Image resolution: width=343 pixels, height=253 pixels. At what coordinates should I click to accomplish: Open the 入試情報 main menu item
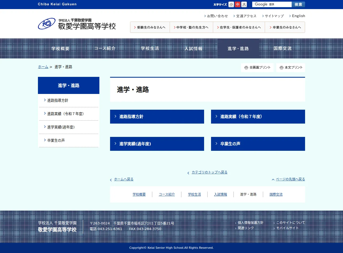pos(194,49)
